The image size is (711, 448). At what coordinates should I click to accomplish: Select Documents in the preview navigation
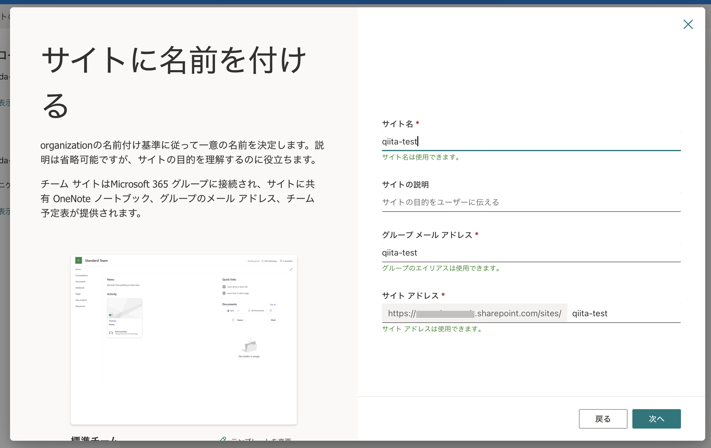[x=80, y=282]
